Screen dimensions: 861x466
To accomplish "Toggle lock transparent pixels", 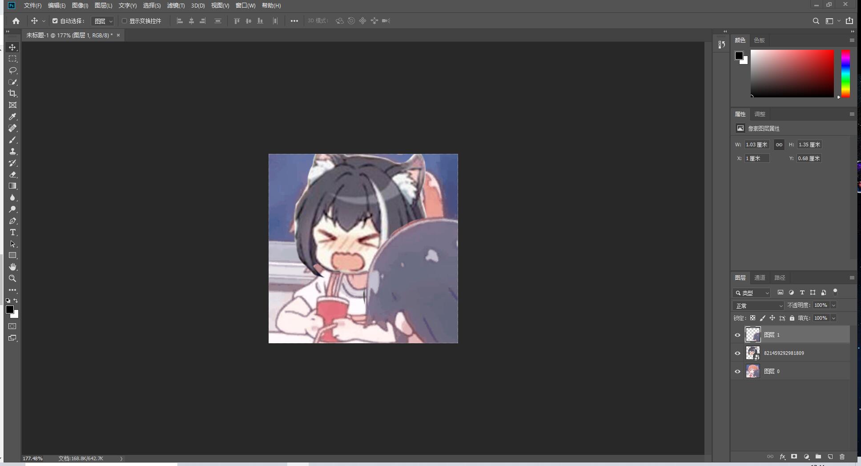I will (752, 318).
